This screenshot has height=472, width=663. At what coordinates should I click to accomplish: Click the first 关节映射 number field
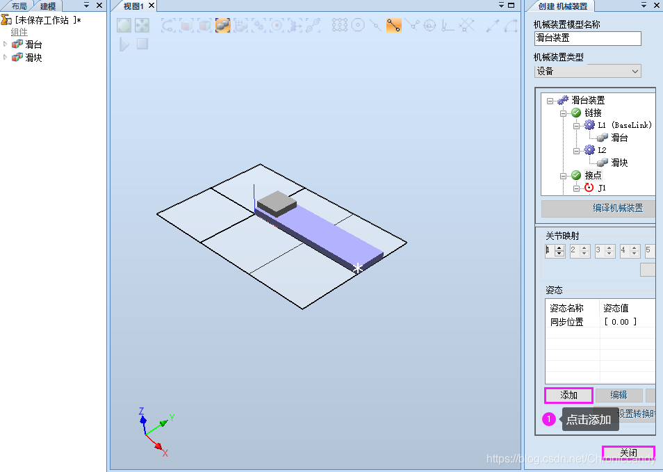click(x=550, y=250)
